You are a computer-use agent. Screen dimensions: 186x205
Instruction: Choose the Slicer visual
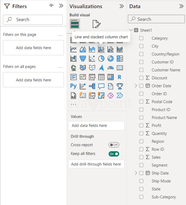tap(92, 77)
